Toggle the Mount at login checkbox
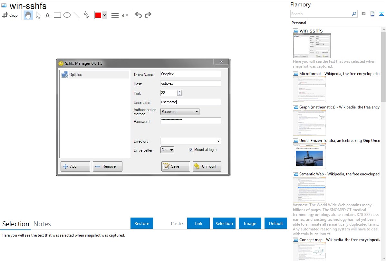Image resolution: width=386 pixels, height=261 pixels. (191, 150)
